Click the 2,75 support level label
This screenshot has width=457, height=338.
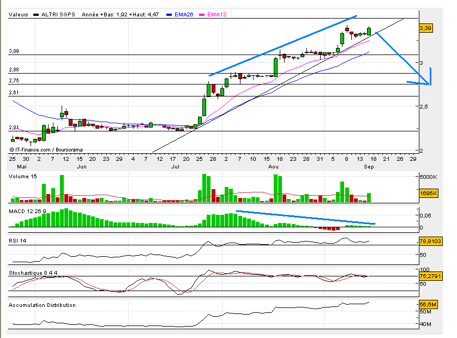[14, 81]
